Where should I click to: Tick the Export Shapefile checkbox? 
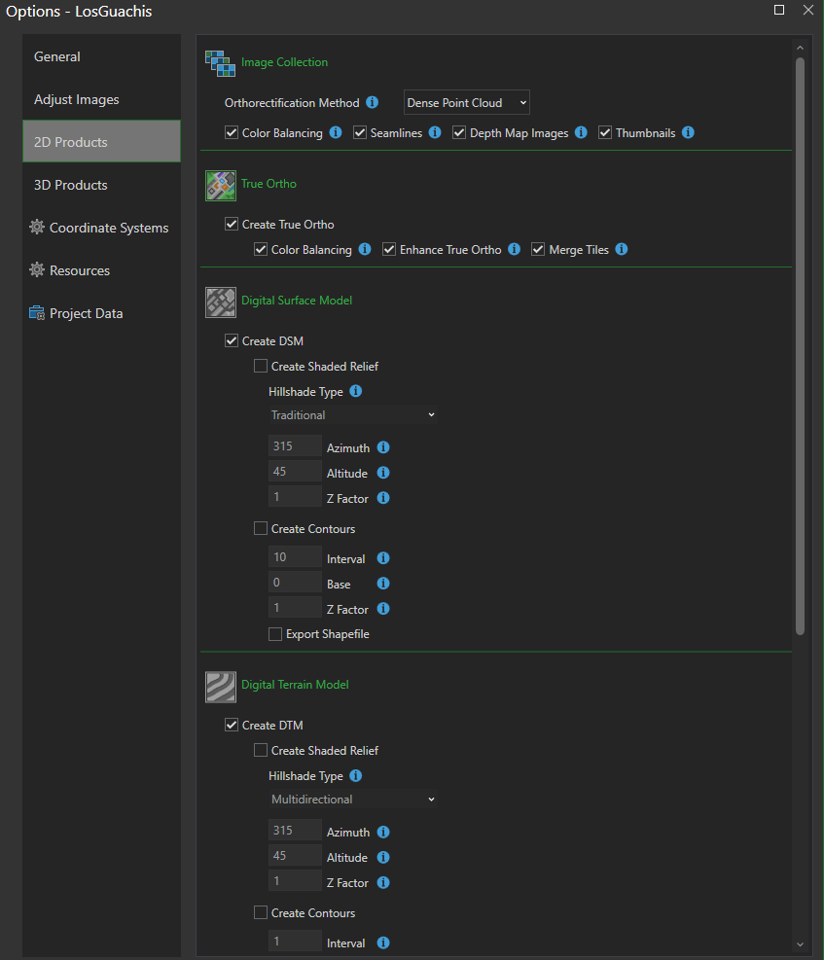tap(275, 634)
